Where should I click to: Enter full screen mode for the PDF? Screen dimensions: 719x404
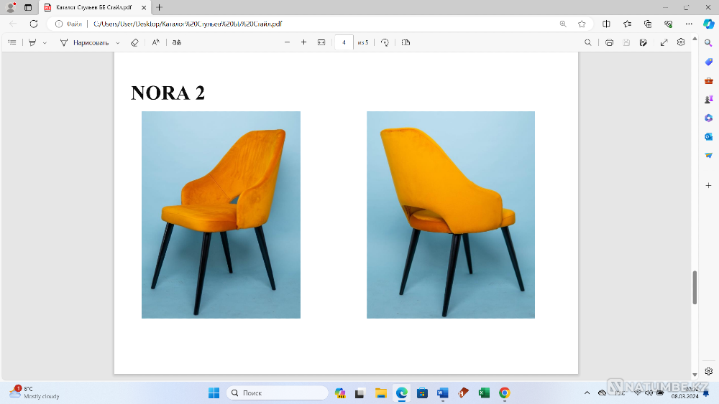pos(664,42)
